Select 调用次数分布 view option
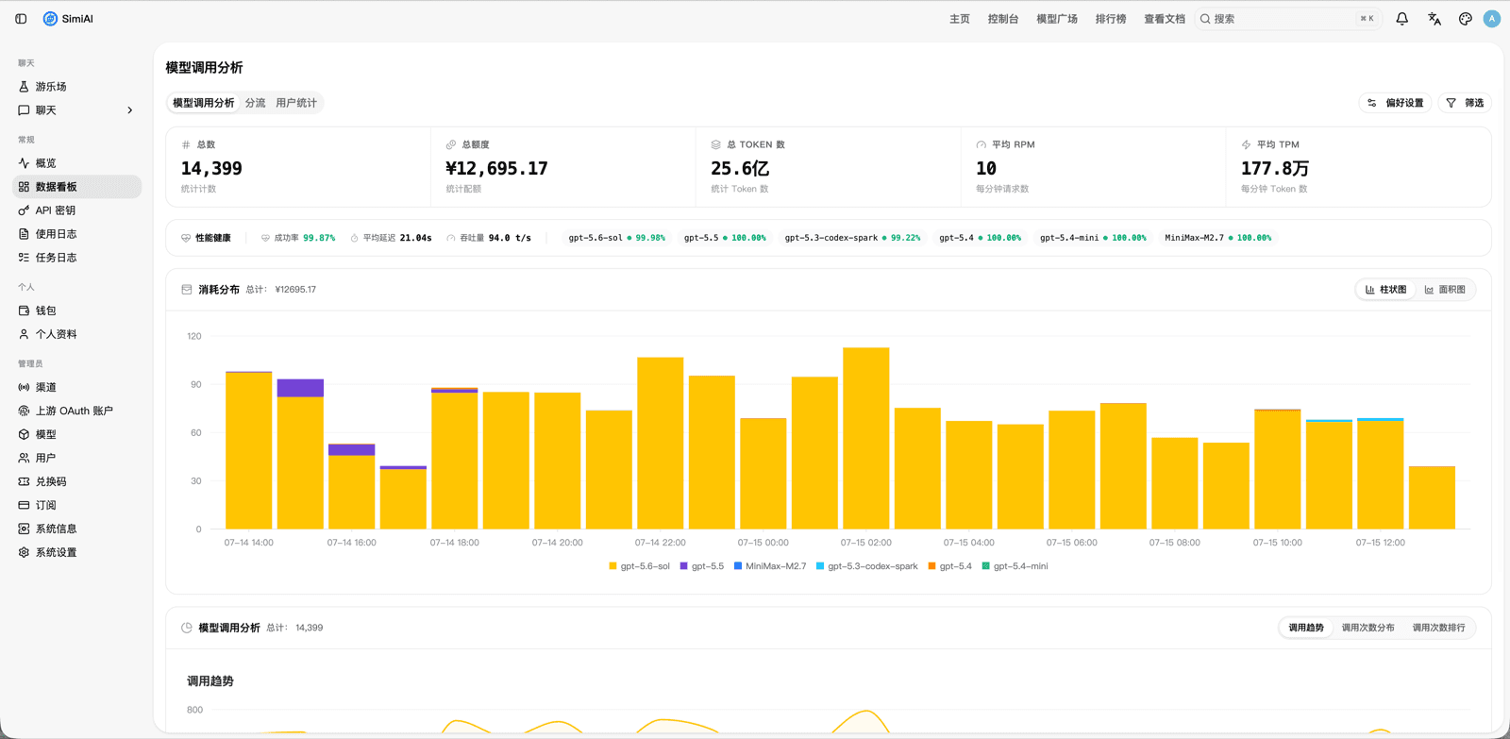Screen dimensions: 1510x739 tap(1367, 628)
